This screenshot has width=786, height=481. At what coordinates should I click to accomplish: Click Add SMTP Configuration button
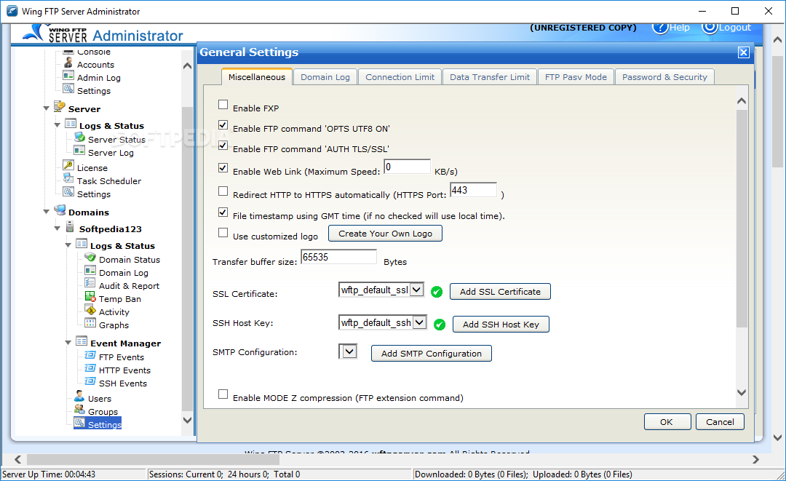point(431,353)
